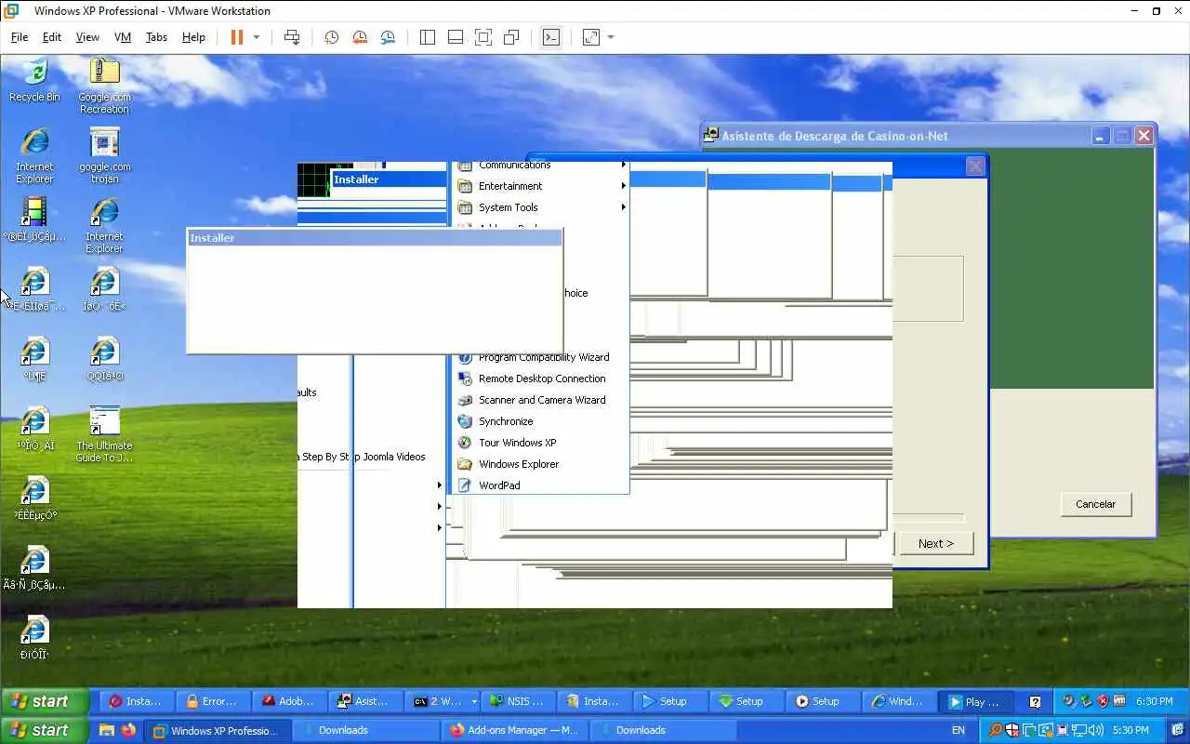The width and height of the screenshot is (1190, 744).
Task: Click the Next > button
Action: [936, 544]
